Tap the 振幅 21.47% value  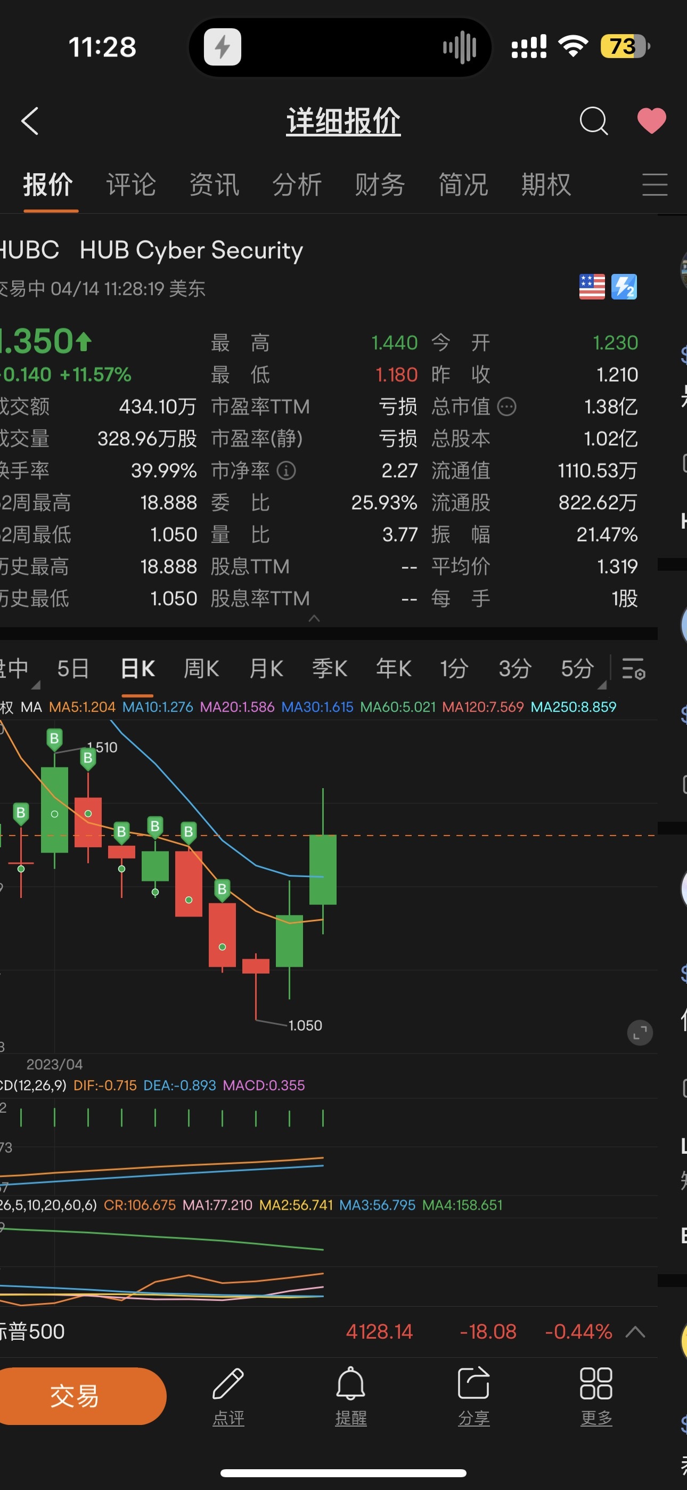coord(607,535)
